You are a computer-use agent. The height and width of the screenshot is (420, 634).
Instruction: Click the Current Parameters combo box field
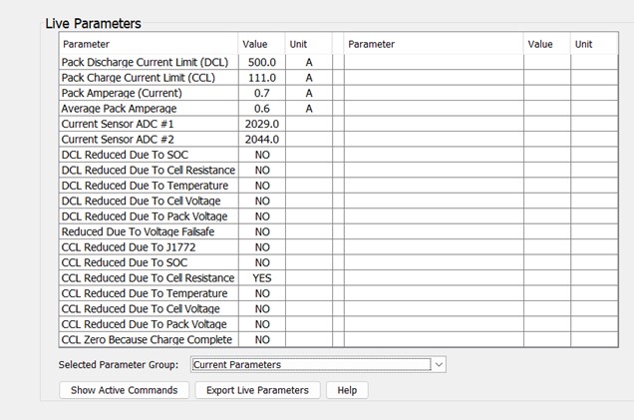311,365
